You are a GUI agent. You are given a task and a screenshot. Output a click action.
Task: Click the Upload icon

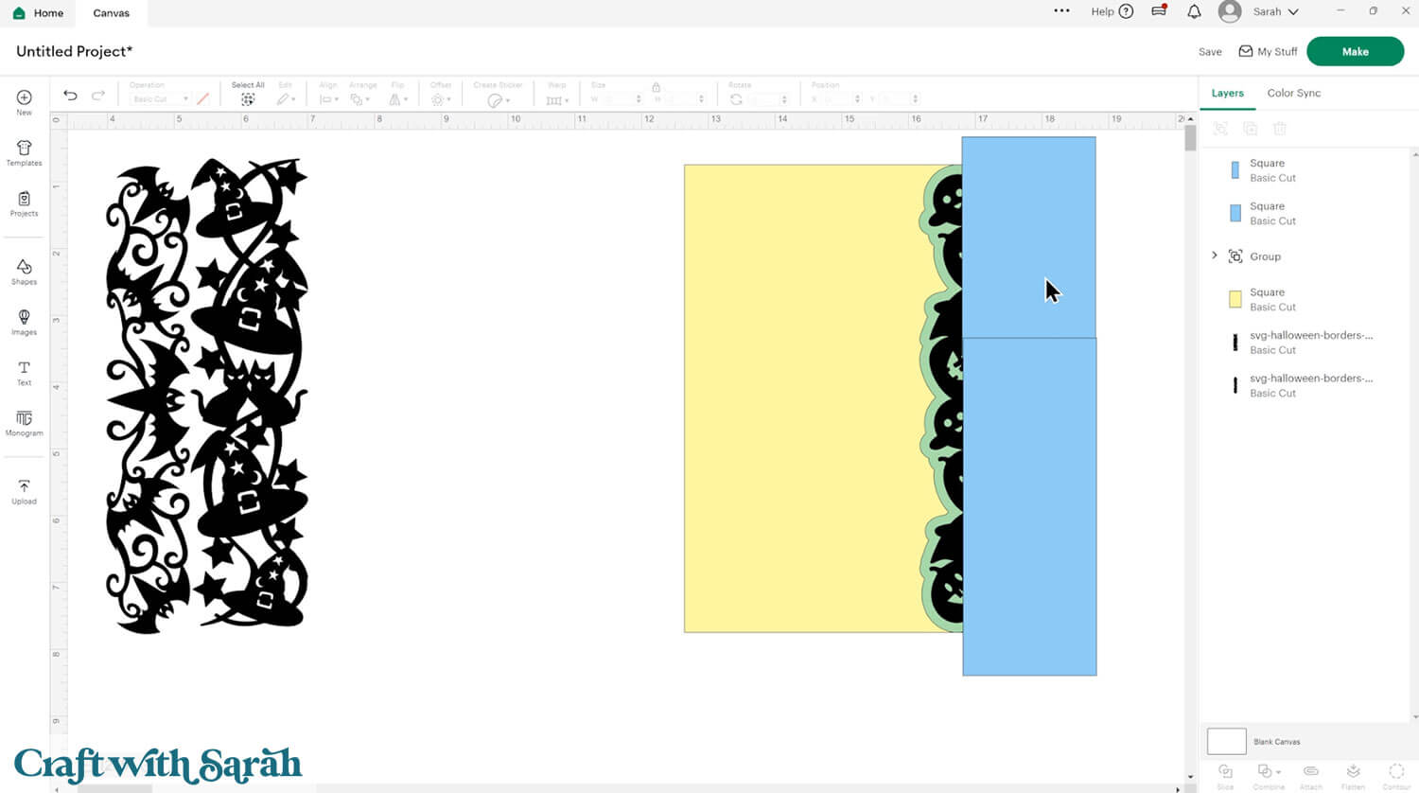point(24,488)
